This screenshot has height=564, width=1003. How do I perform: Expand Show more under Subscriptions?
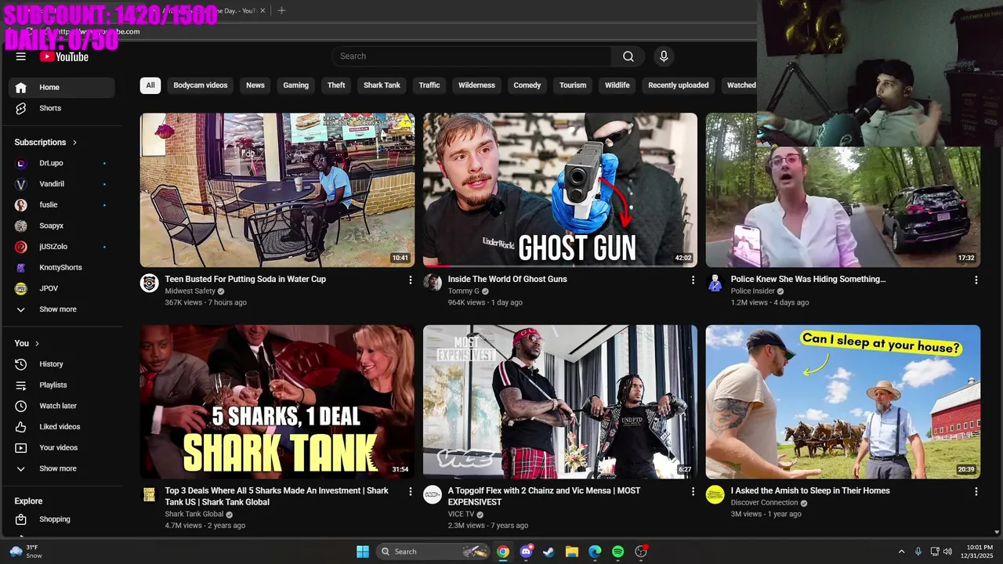pyautogui.click(x=62, y=309)
